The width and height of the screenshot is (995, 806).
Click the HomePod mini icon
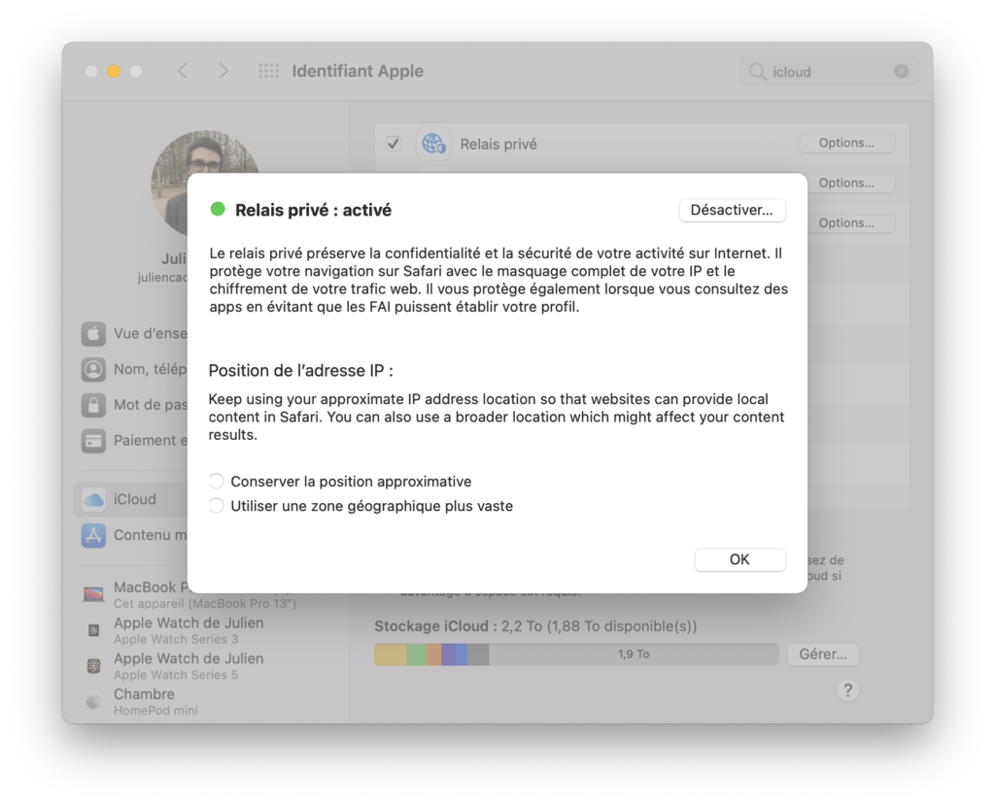click(x=93, y=702)
